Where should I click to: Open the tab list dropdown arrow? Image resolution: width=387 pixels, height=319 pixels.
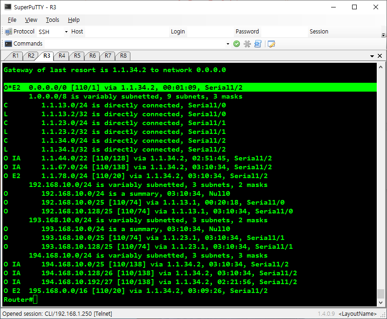[372, 56]
